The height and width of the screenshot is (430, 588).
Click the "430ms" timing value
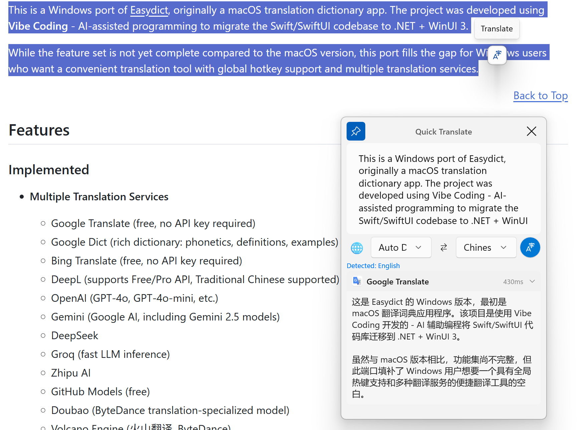pyautogui.click(x=513, y=282)
